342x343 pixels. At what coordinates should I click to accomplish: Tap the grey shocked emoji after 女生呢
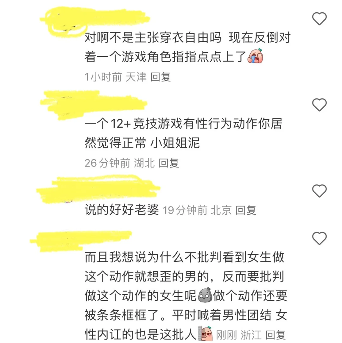pyautogui.click(x=205, y=295)
